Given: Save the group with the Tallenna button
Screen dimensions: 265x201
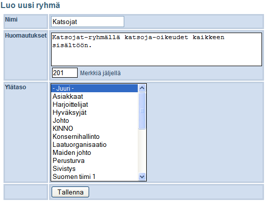Looking at the screenshot, I should (70, 192).
